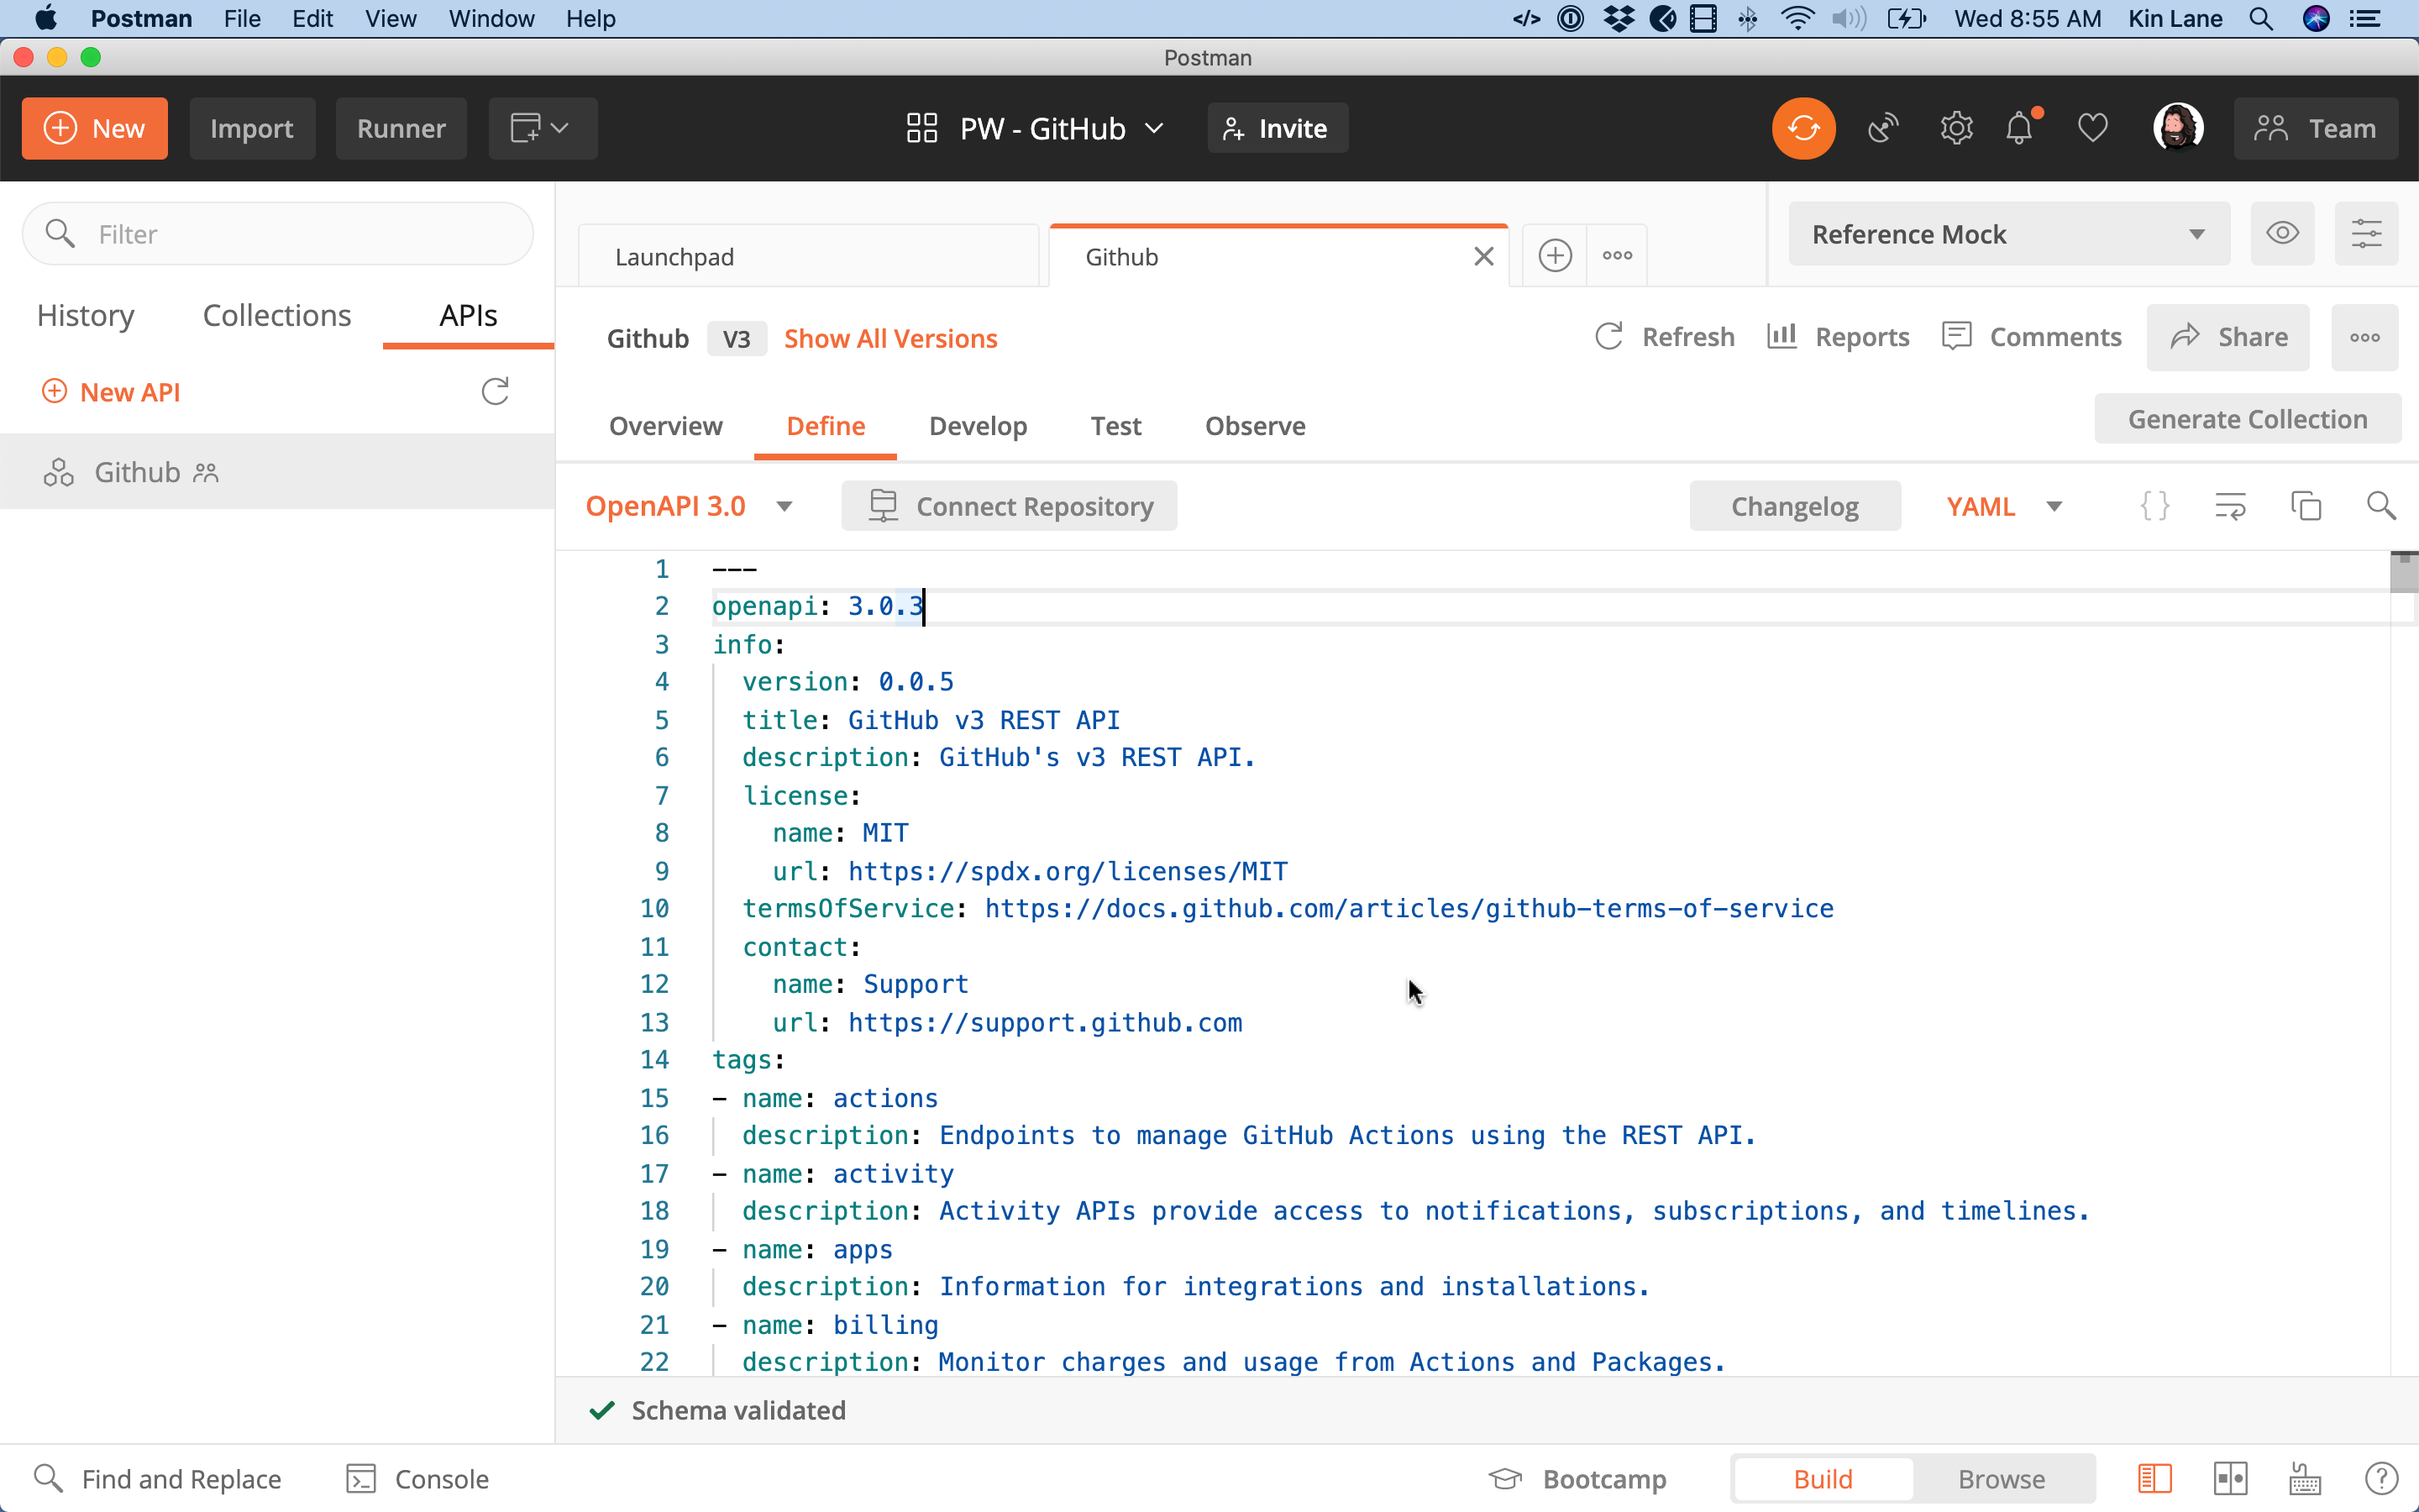Show All Versions link

click(x=890, y=339)
